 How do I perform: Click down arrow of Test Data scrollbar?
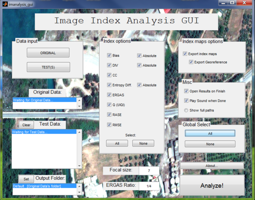pos(79,166)
